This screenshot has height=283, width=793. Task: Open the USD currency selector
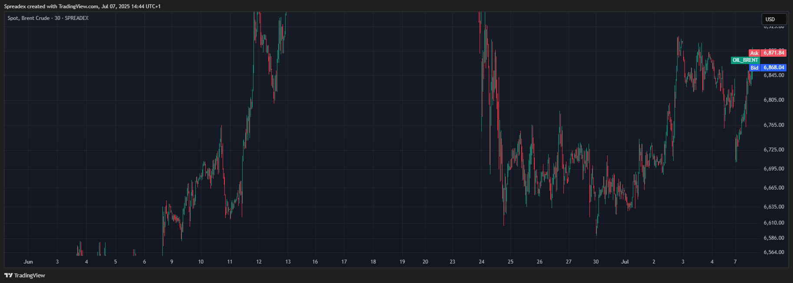pyautogui.click(x=774, y=19)
